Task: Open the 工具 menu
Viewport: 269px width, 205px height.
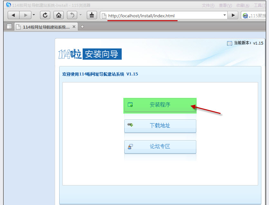Action: pos(260,5)
